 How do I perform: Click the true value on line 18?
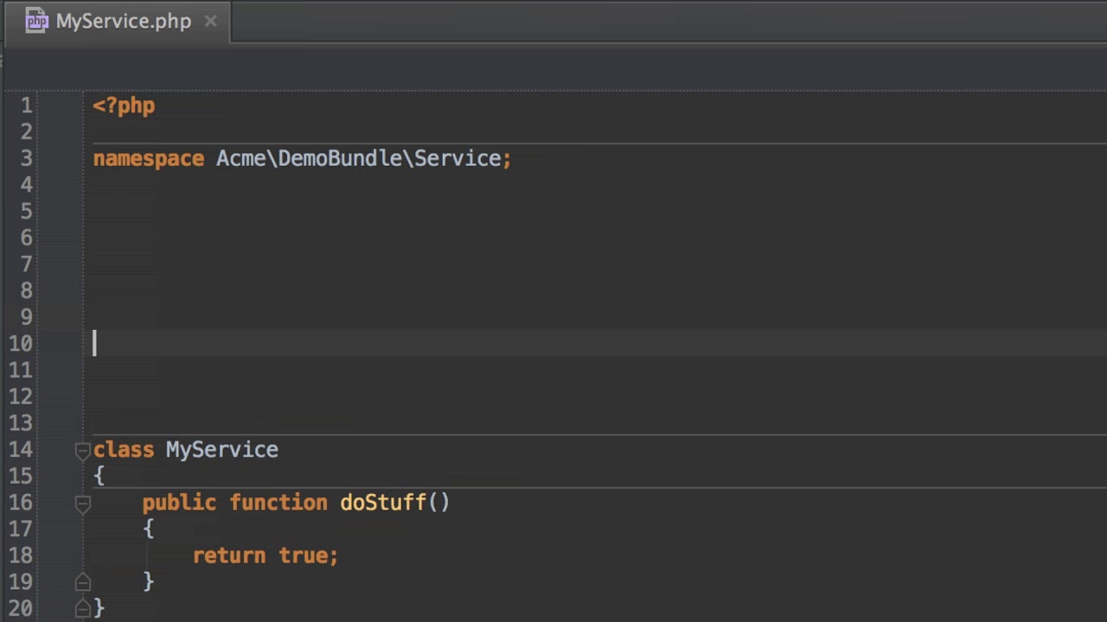[303, 555]
